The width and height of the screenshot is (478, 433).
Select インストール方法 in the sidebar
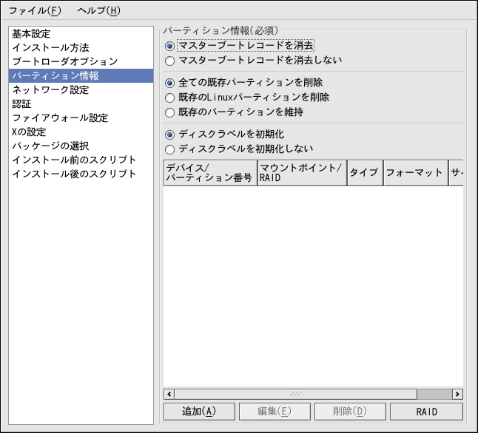[50, 47]
